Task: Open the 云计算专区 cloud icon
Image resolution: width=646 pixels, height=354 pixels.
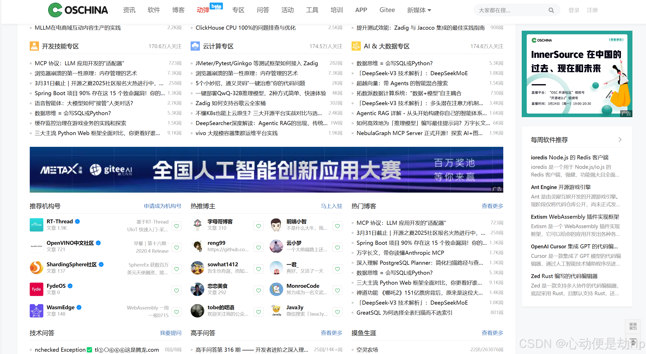Action: coord(195,46)
